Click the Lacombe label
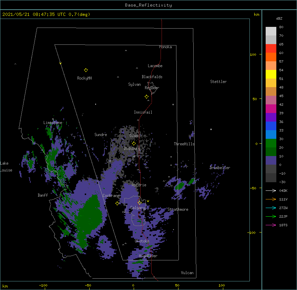 click(x=155, y=66)
